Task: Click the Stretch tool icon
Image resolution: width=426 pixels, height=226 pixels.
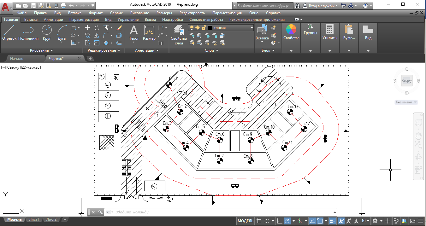Action: click(x=88, y=43)
